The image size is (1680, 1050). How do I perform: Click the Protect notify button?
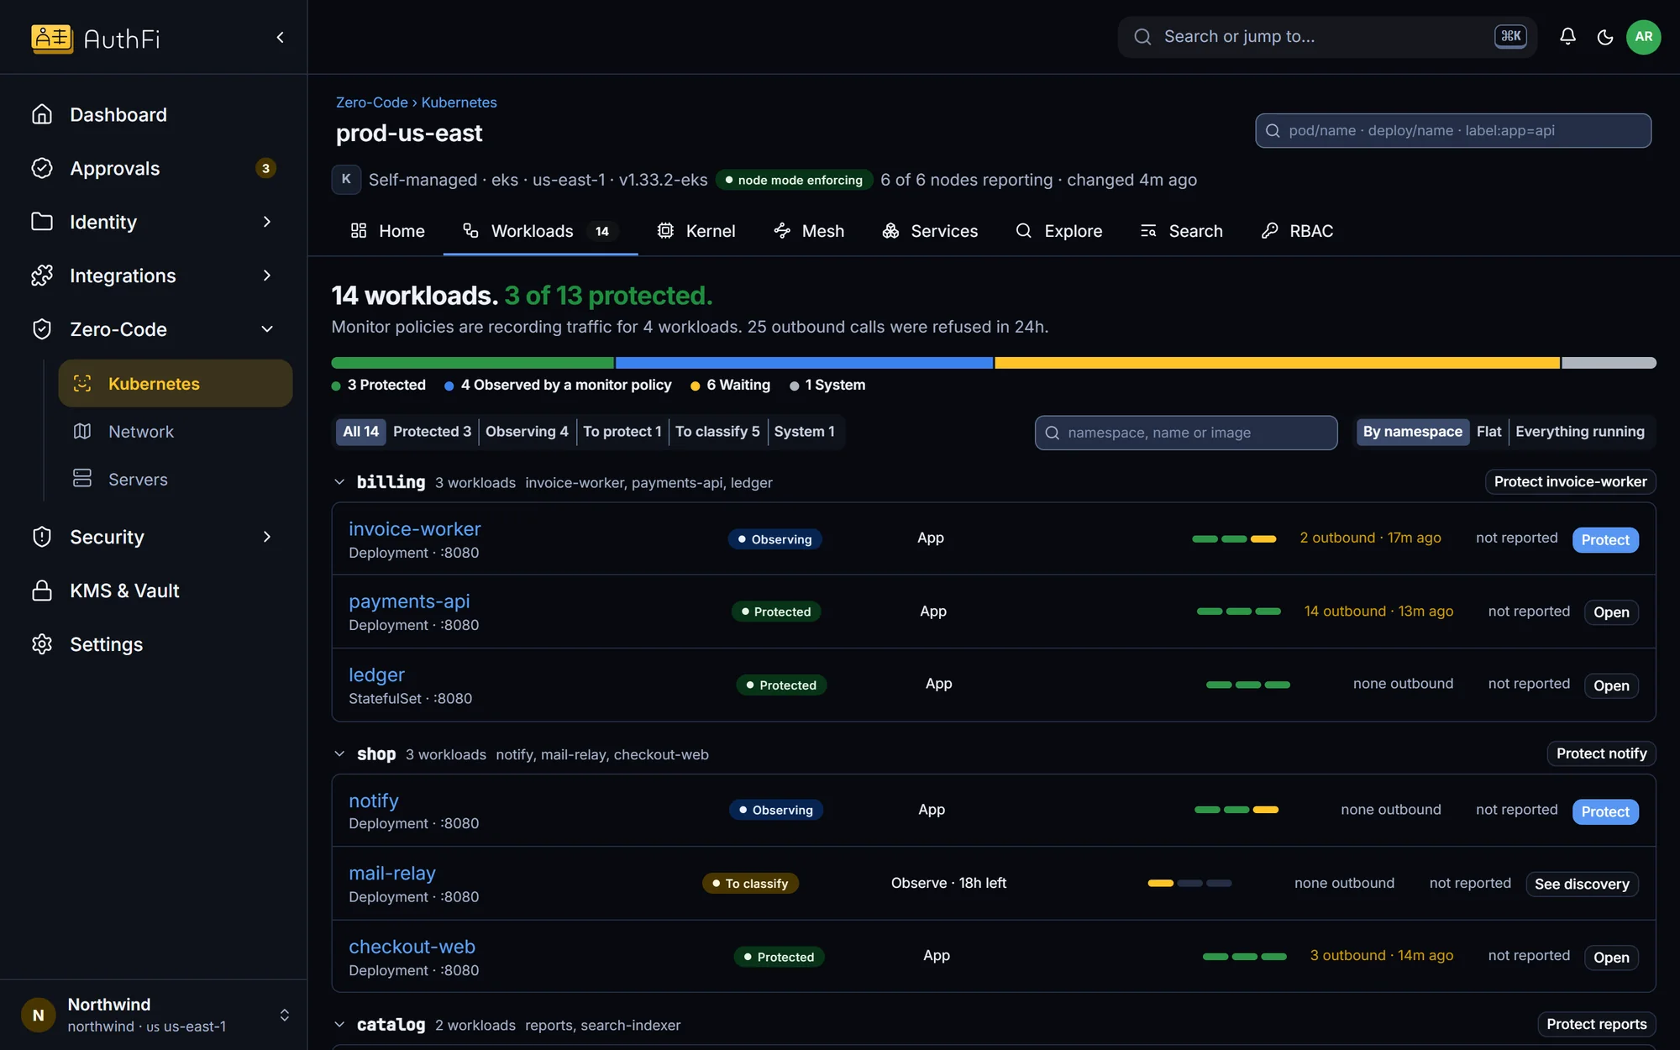[1601, 753]
